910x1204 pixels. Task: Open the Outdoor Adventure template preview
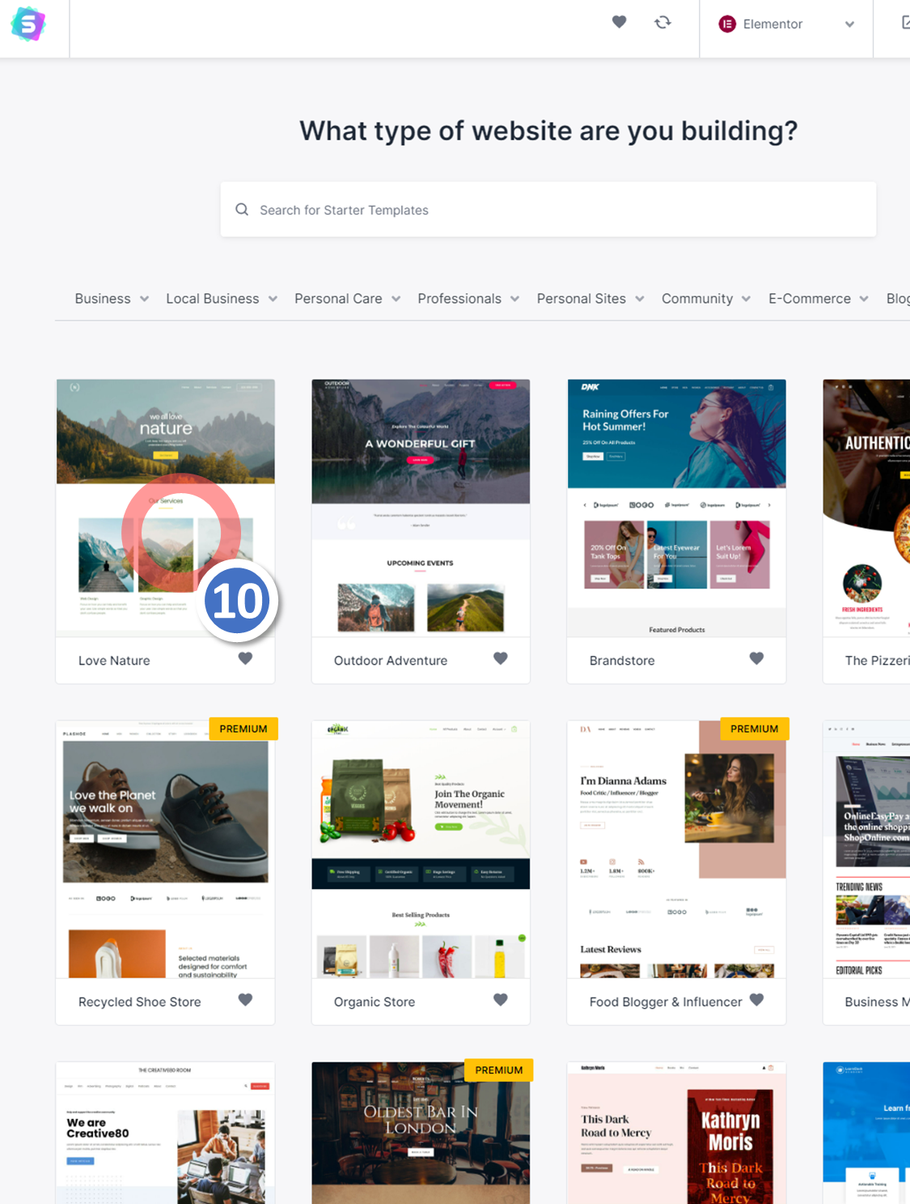[421, 508]
